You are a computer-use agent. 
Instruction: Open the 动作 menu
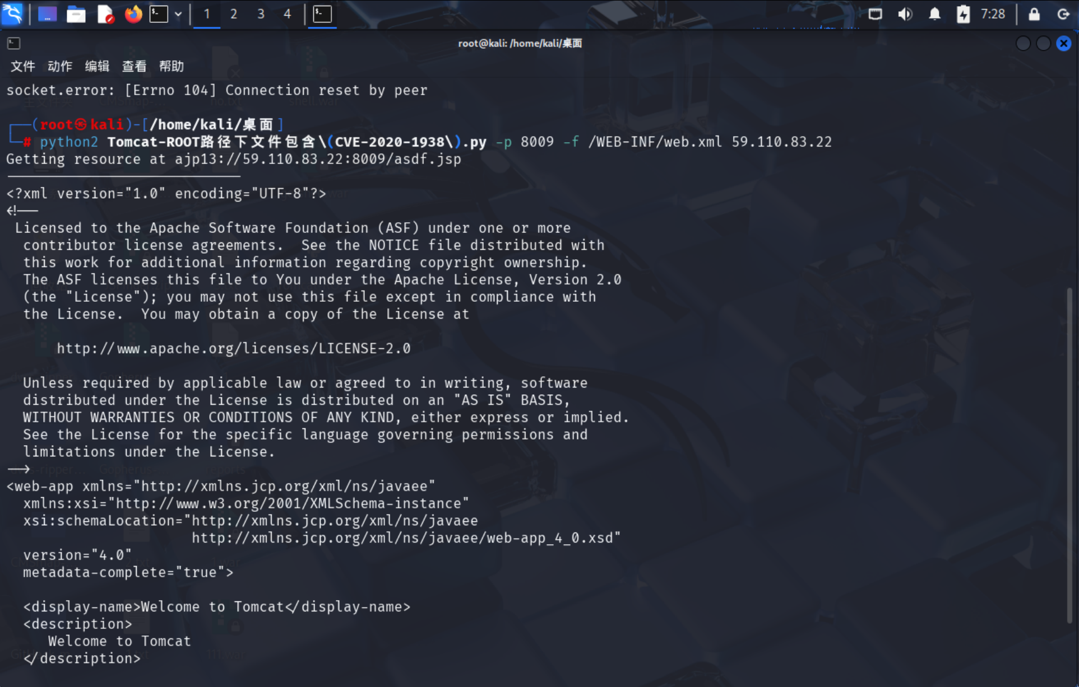(60, 66)
